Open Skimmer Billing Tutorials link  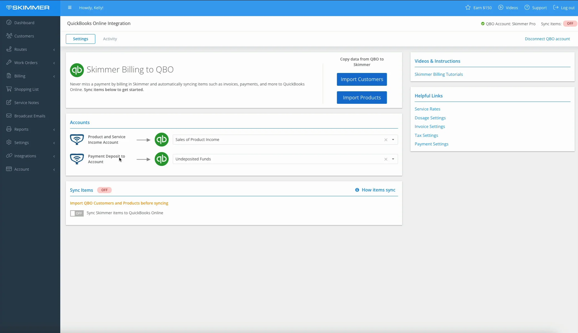click(439, 74)
